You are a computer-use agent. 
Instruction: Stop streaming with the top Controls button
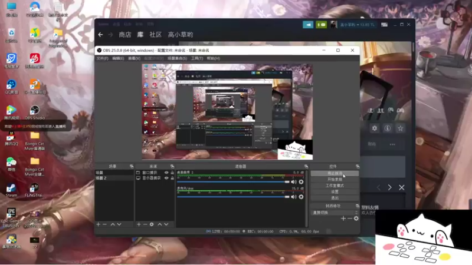coord(335,173)
